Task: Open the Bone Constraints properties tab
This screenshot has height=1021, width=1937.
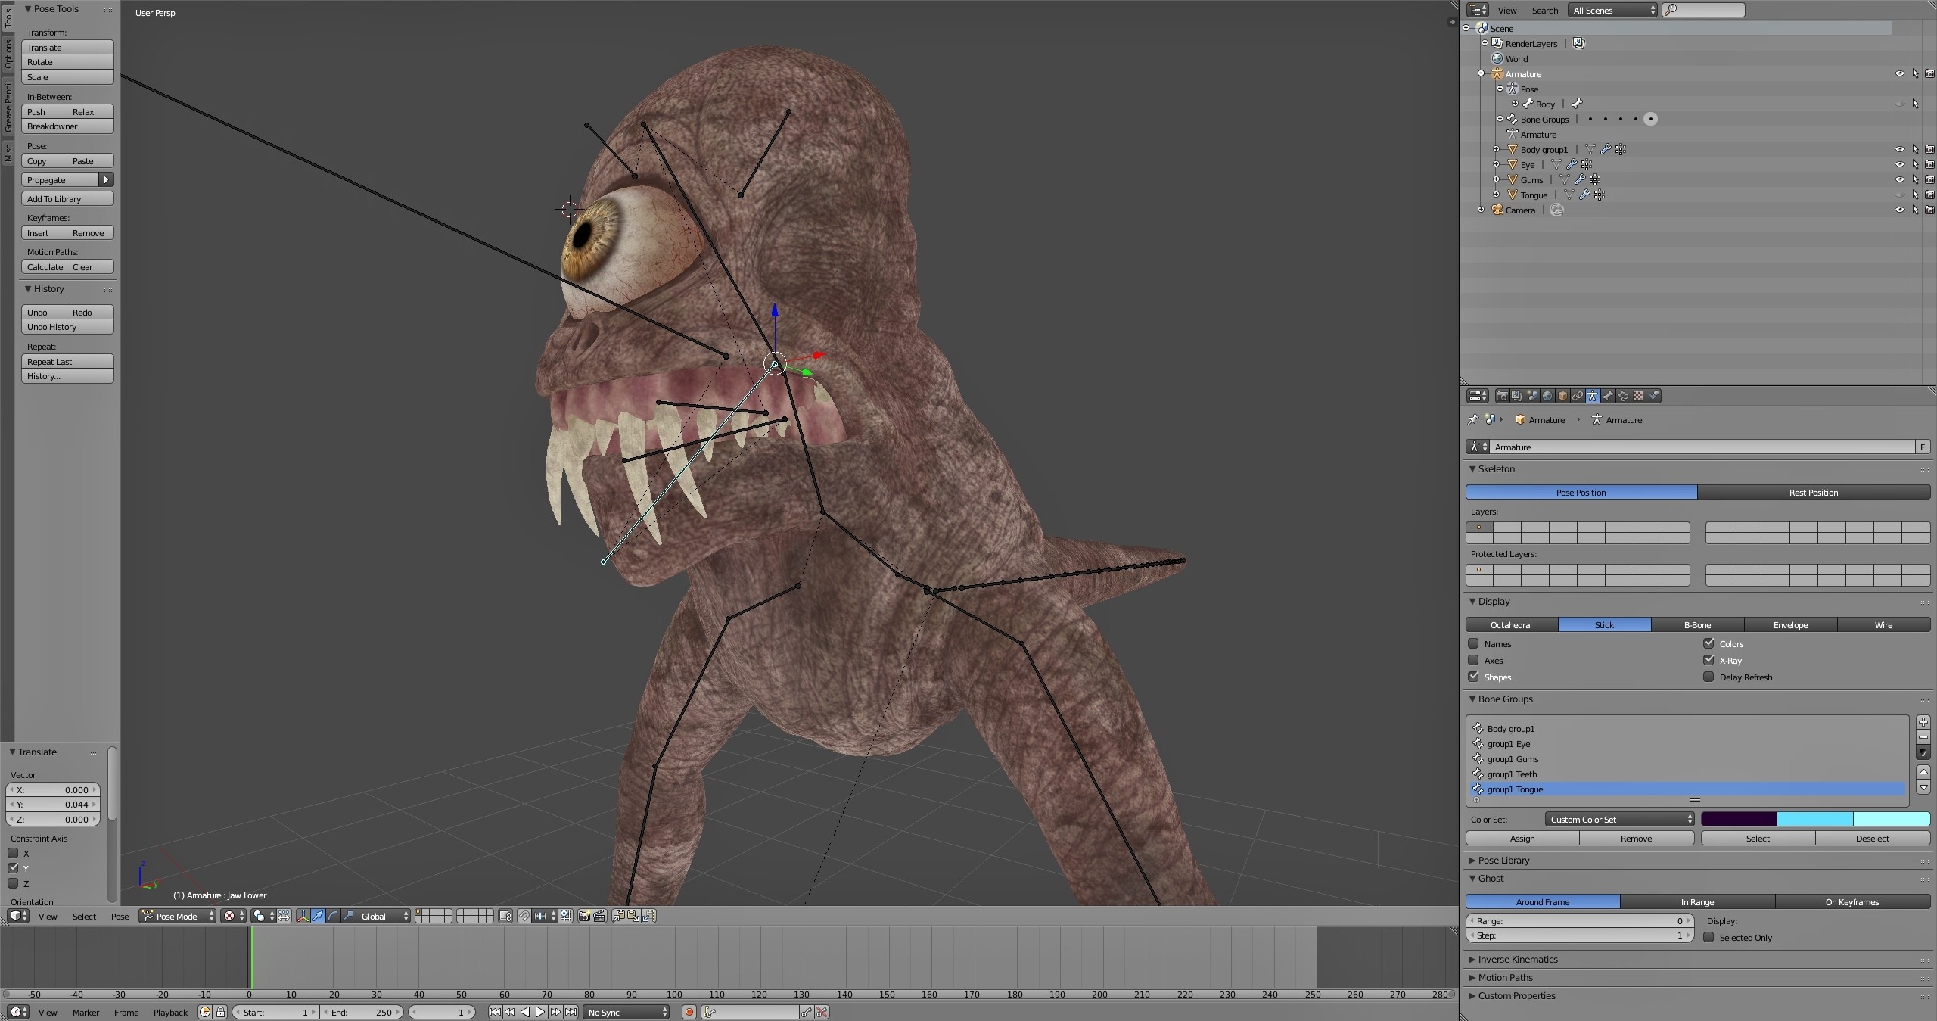Action: click(x=1623, y=396)
